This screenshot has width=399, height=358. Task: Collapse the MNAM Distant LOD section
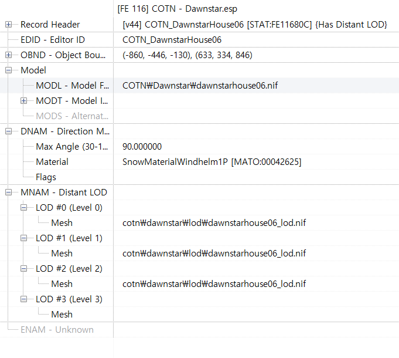pyautogui.click(x=9, y=192)
